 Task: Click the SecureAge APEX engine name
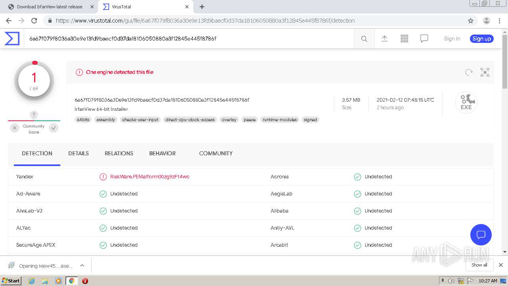[x=36, y=245]
